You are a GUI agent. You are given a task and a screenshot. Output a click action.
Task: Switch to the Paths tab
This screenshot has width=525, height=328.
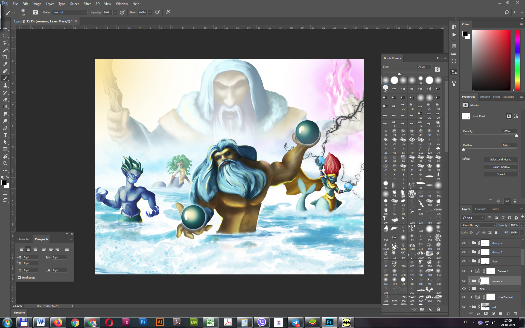click(x=495, y=209)
